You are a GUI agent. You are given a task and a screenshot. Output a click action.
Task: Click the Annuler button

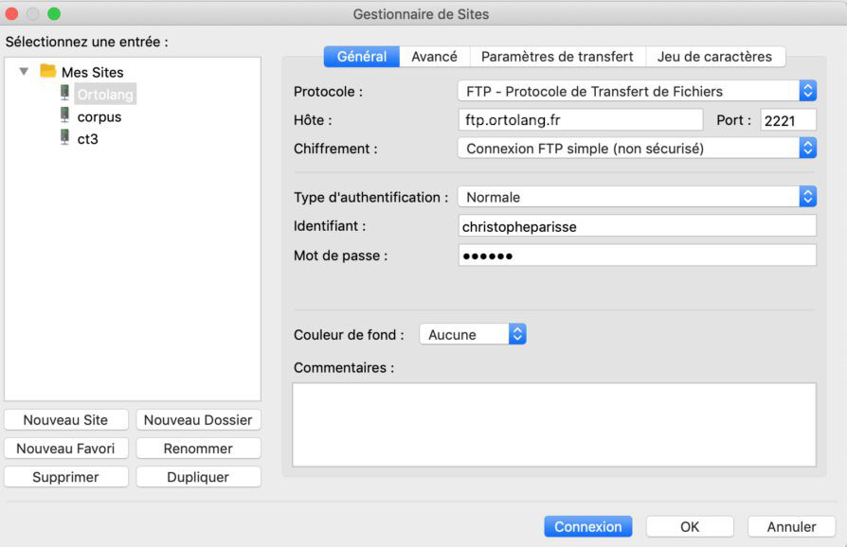(791, 526)
